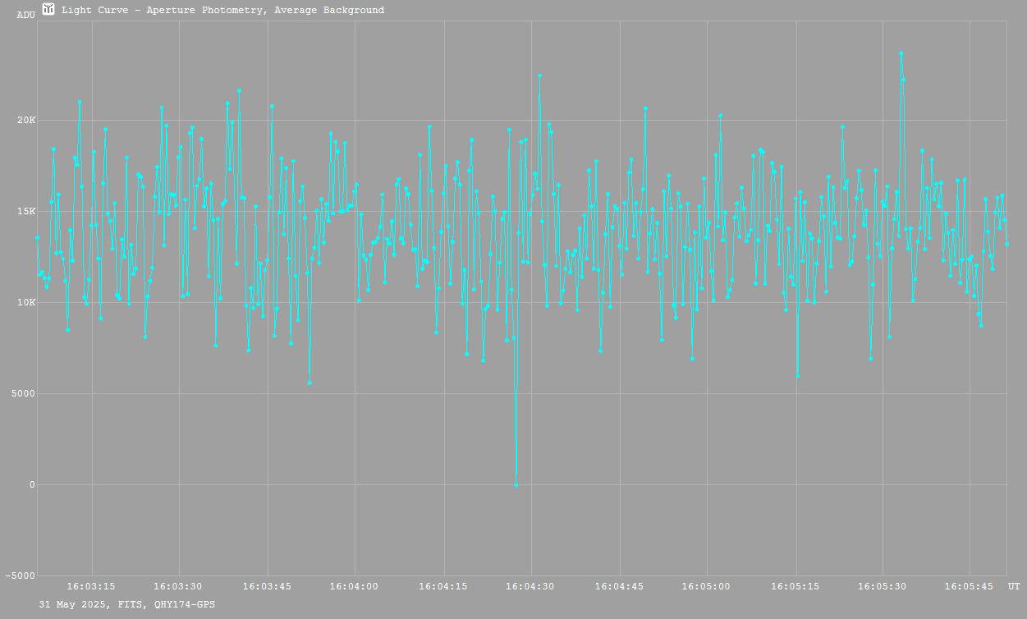Select the low data point near 6000 at 16:05:15
The image size is (1027, 619).
(x=797, y=375)
